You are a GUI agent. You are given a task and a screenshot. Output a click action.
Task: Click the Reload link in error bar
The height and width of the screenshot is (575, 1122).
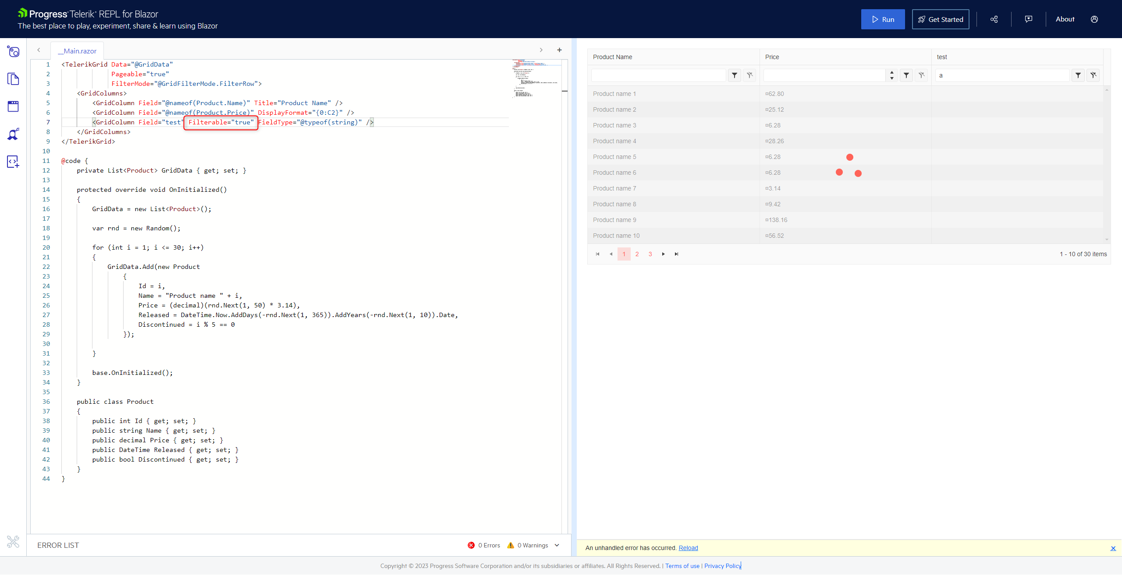click(688, 548)
